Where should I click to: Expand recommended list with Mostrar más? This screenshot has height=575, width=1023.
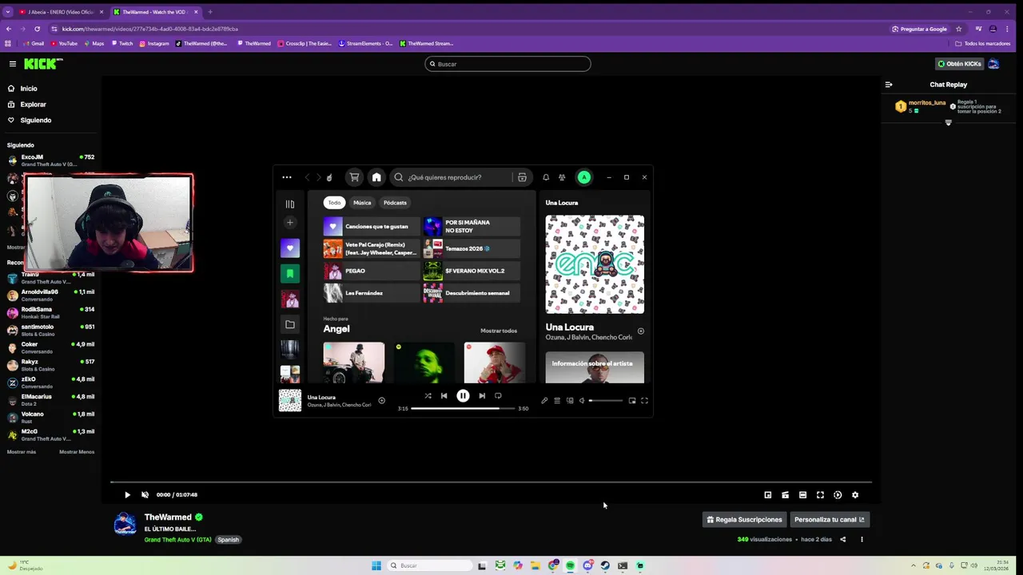tap(22, 452)
